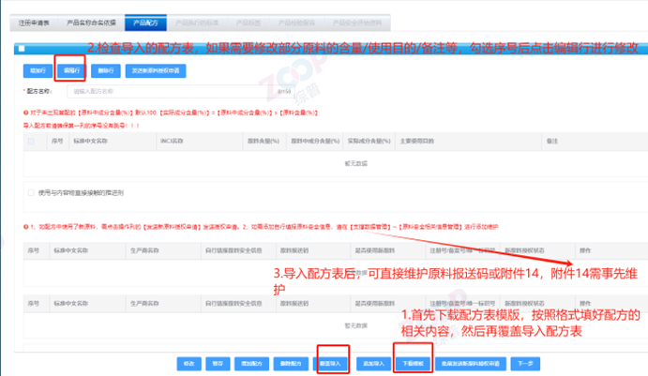Image resolution: width=648 pixels, height=376 pixels.
Task: Toggle the white checkbox on the blue header bar
Action: (x=21, y=48)
